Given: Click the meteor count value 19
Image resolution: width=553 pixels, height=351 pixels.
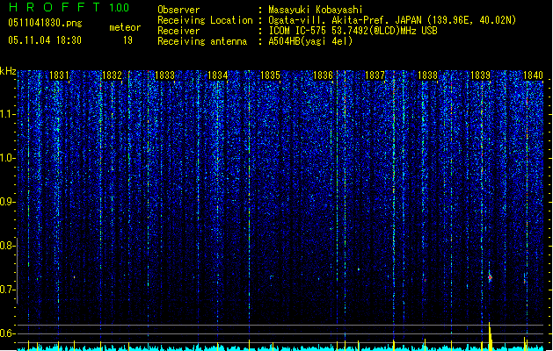Looking at the screenshot, I should 127,40.
